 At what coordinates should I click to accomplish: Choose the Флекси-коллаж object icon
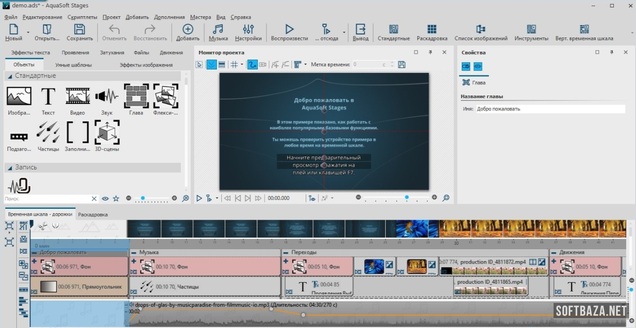pos(165,96)
